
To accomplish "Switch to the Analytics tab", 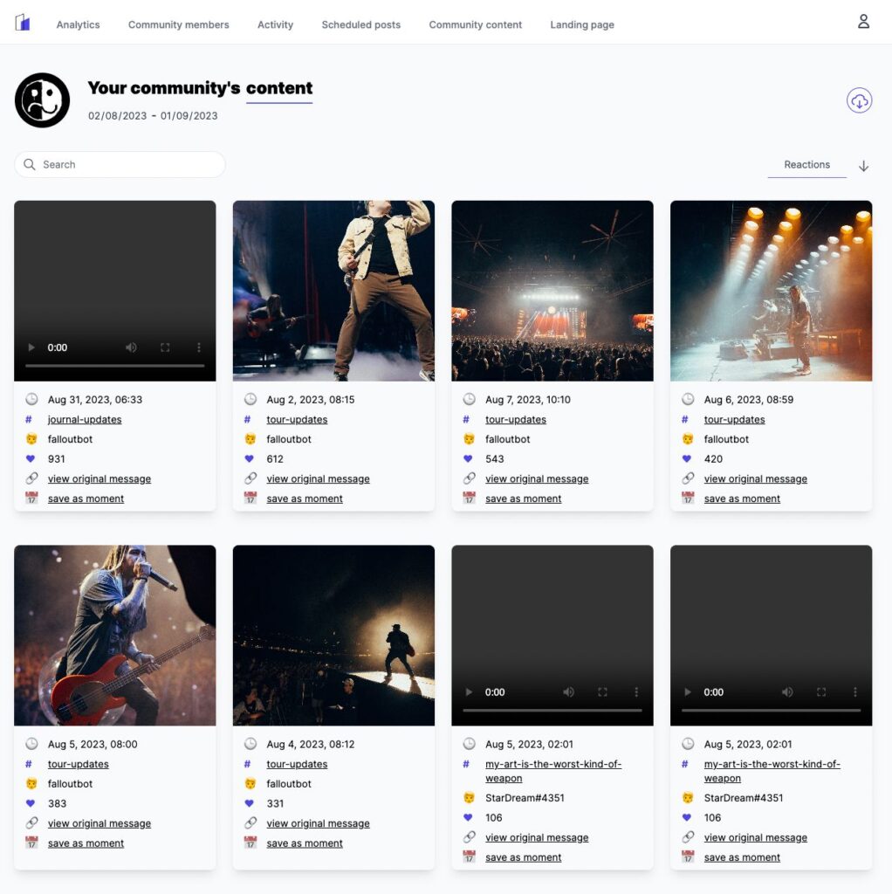I will pos(78,24).
